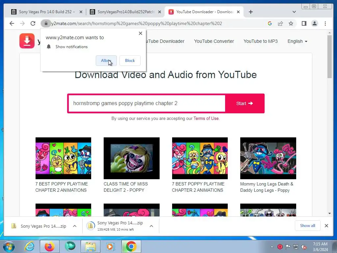This screenshot has height=253, width=337.
Task: Click Show all downloads
Action: [308, 226]
